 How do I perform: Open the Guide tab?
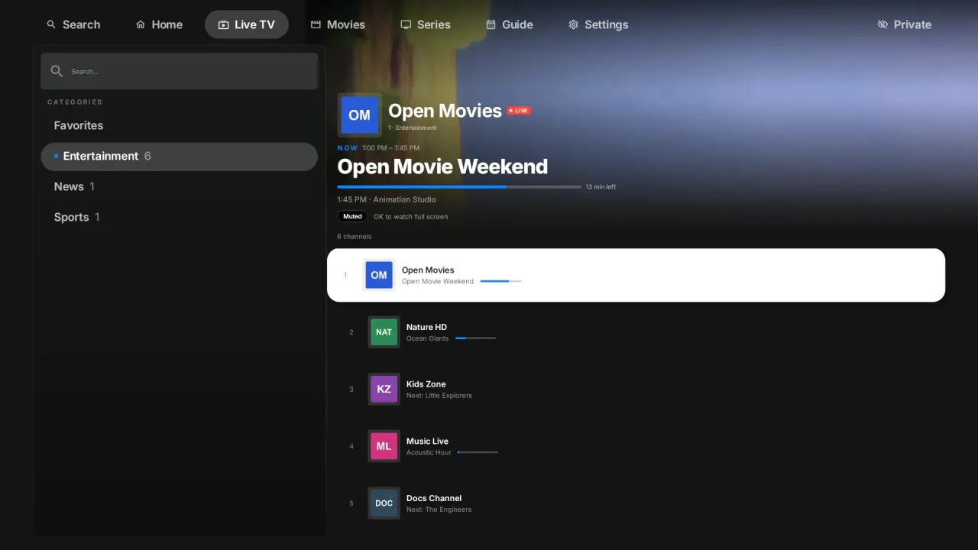[x=510, y=24]
